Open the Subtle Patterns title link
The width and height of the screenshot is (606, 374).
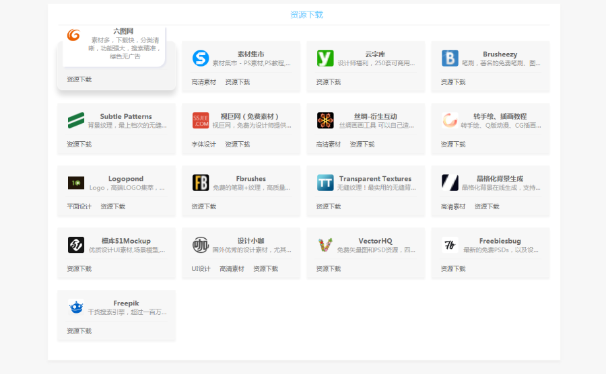pos(126,116)
